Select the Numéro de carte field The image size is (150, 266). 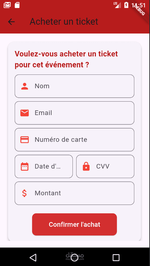[74, 140]
